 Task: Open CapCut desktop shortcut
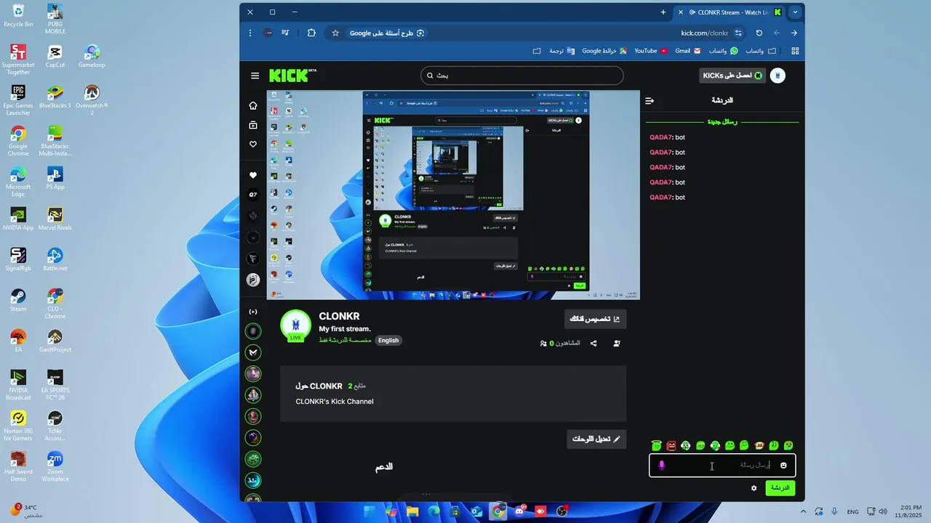click(55, 56)
